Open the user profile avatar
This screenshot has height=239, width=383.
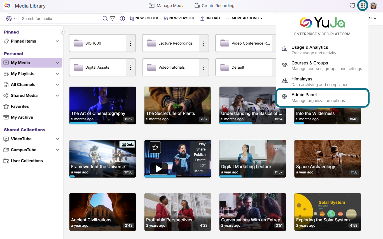373,6
